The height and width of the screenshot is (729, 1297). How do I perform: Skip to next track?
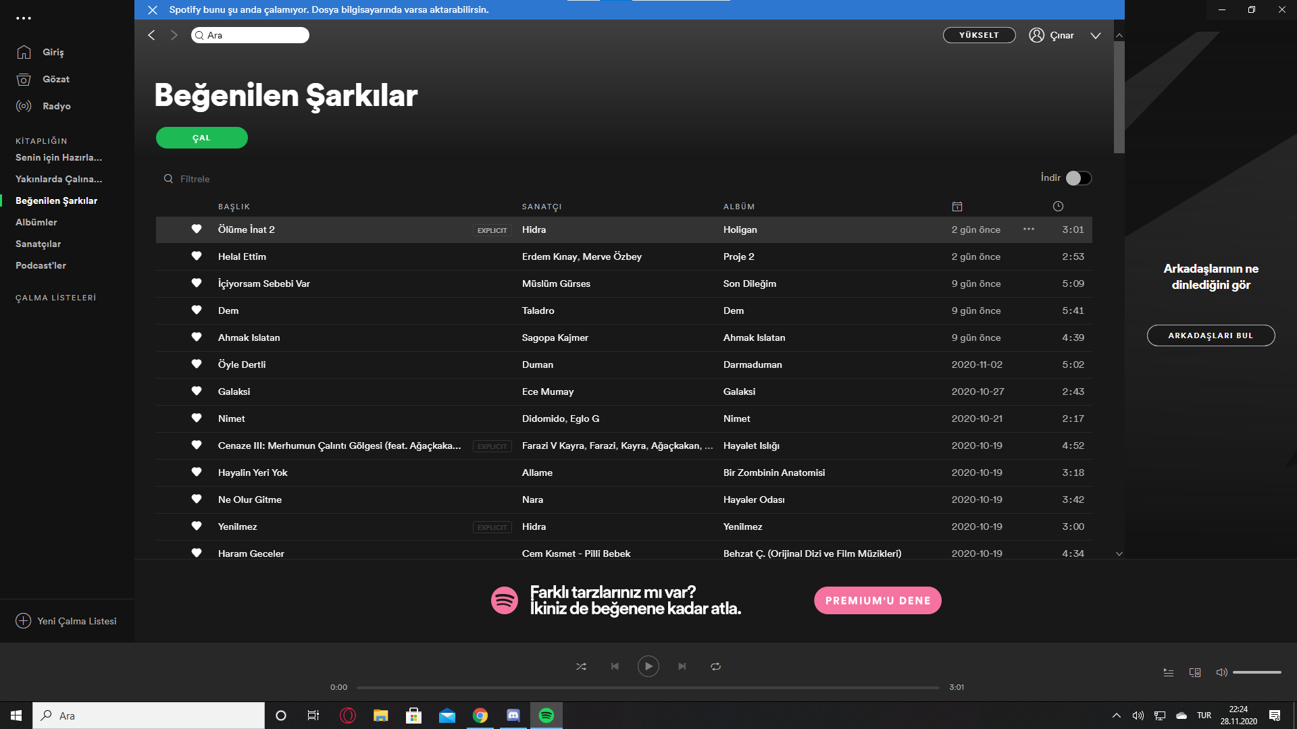tap(682, 666)
